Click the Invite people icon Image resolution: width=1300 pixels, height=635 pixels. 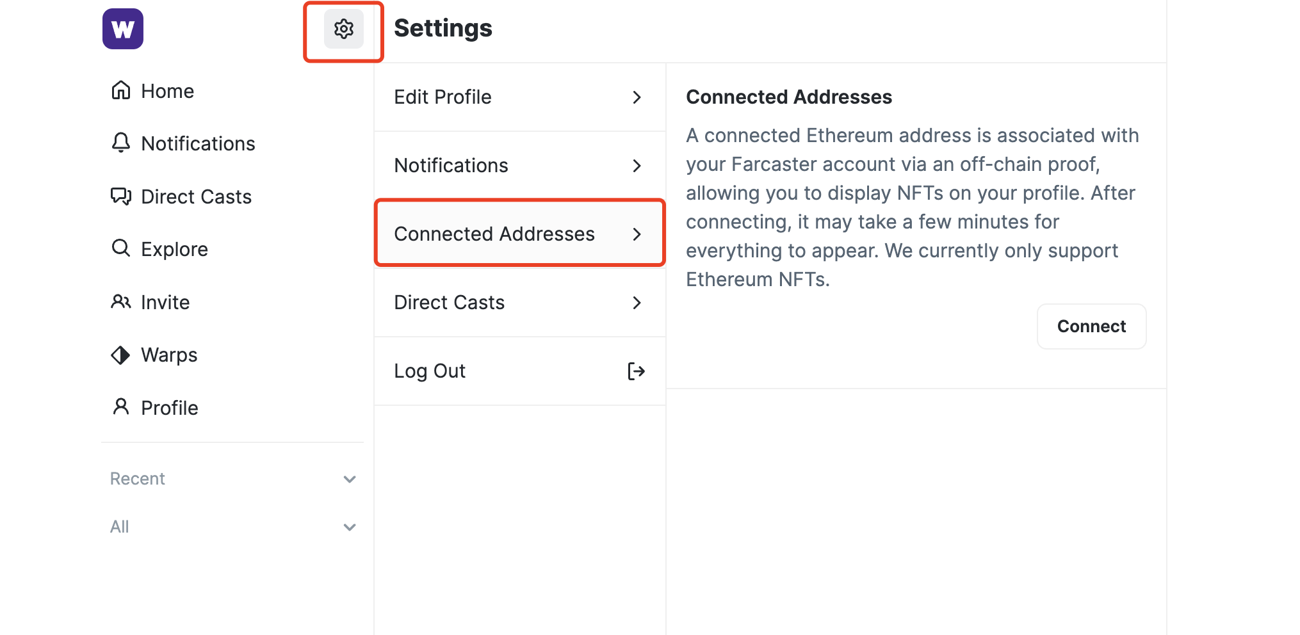[121, 301]
